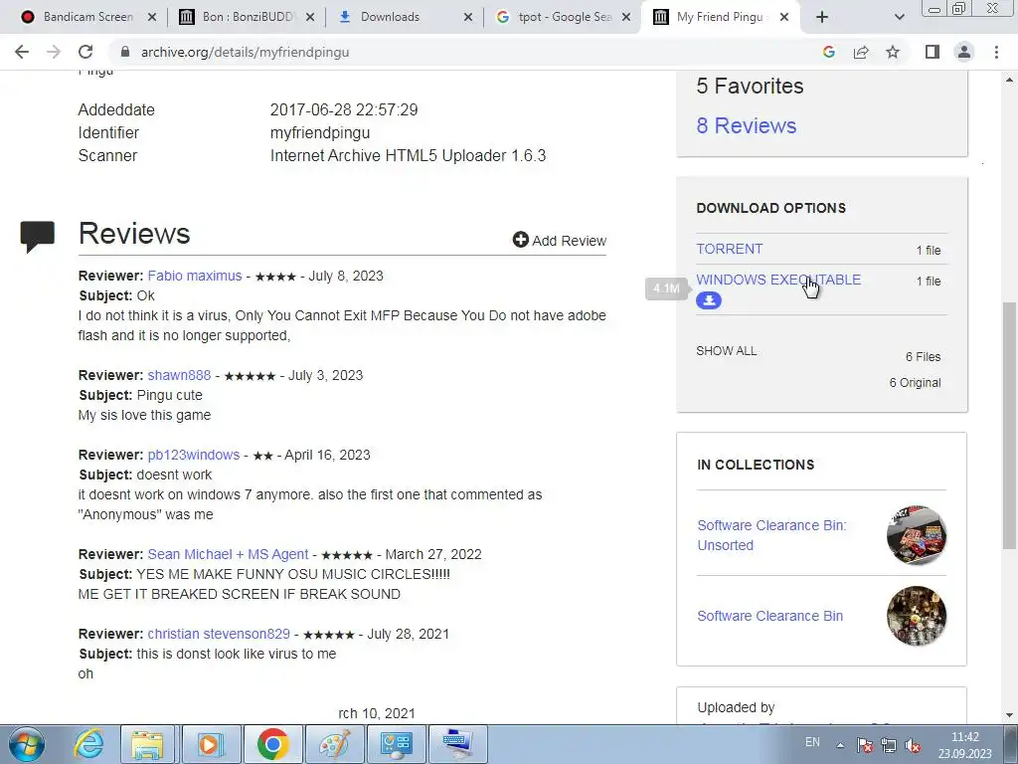Open the monitor keyboard taskbar icon
Image resolution: width=1018 pixels, height=764 pixels.
pos(457,744)
